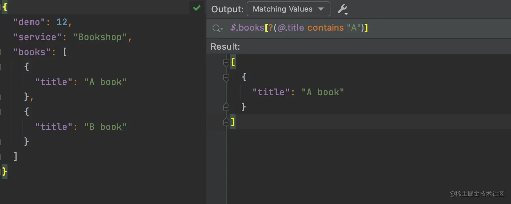Click the value 12 in the editor

point(62,22)
